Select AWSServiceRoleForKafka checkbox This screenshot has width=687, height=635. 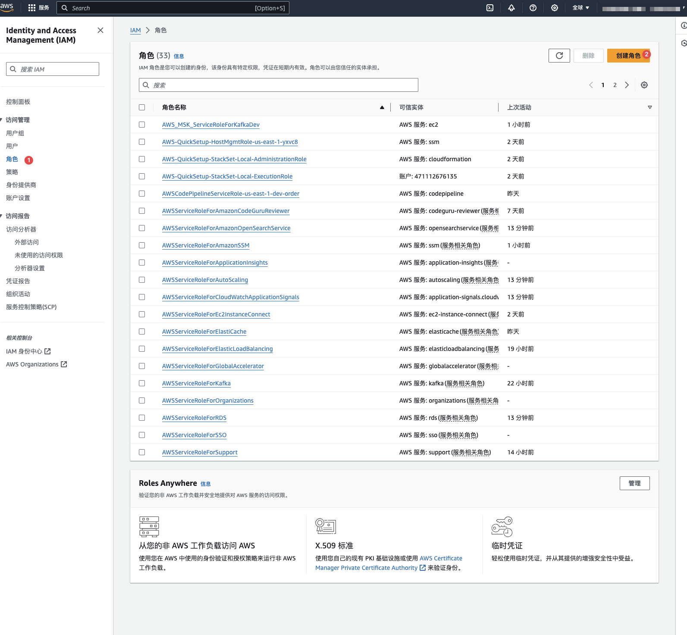[x=142, y=383]
